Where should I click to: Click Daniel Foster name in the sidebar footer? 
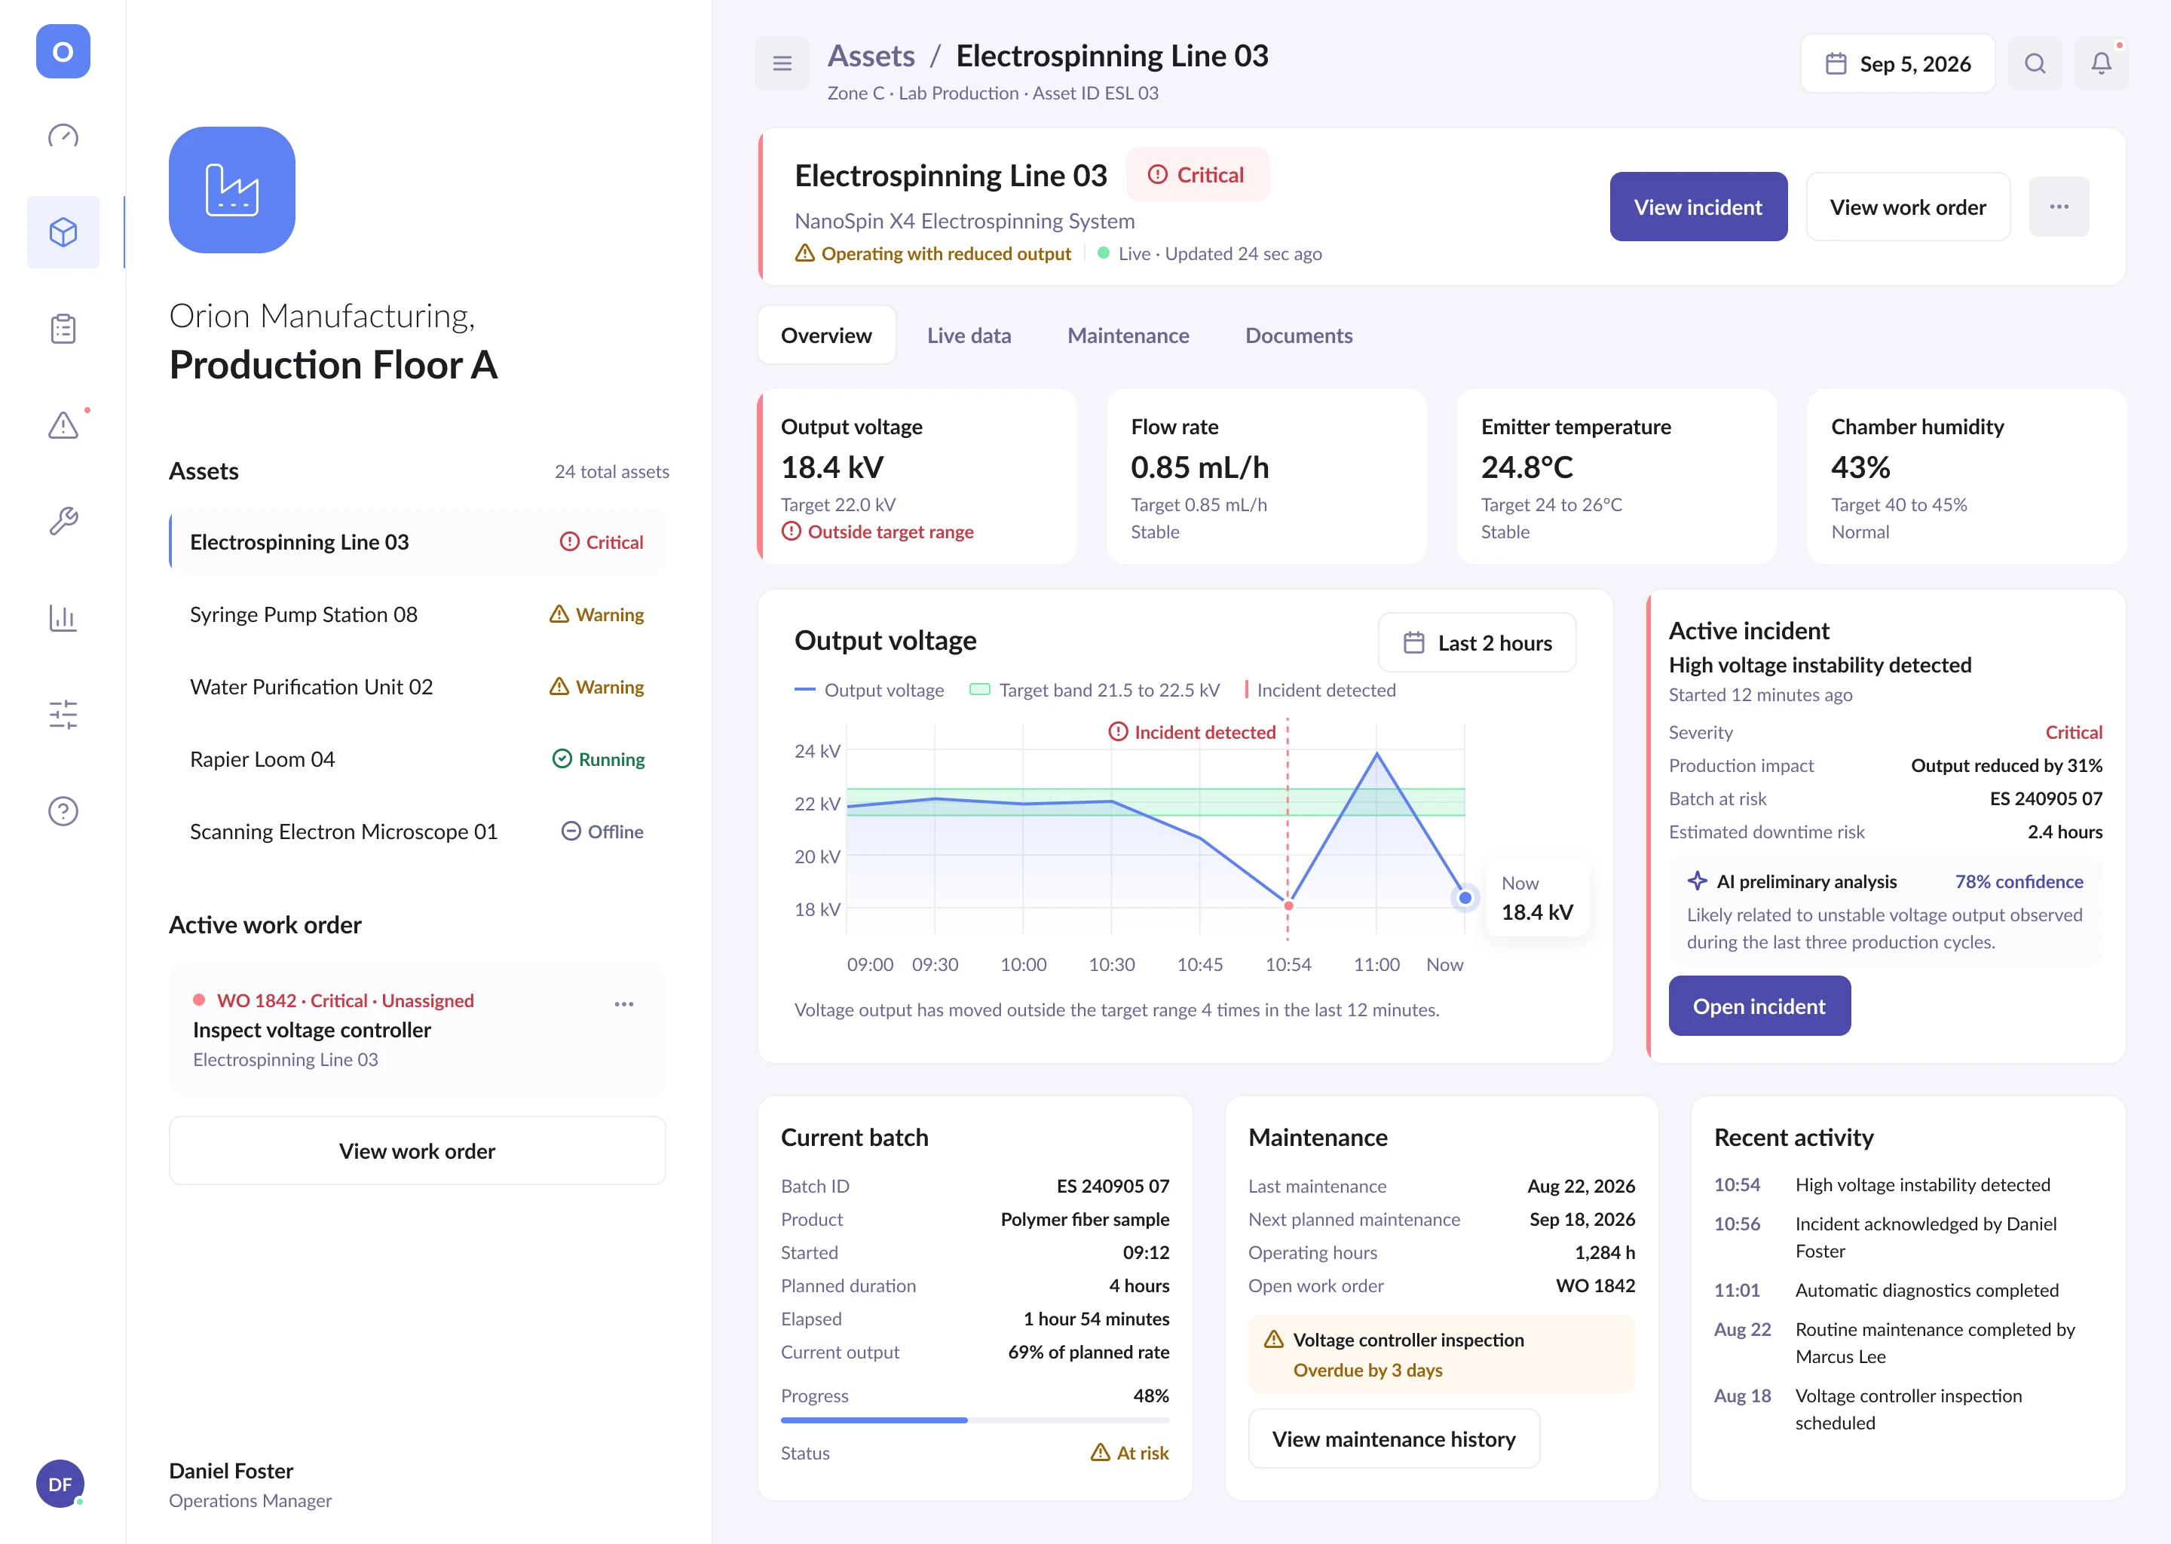coord(231,1471)
